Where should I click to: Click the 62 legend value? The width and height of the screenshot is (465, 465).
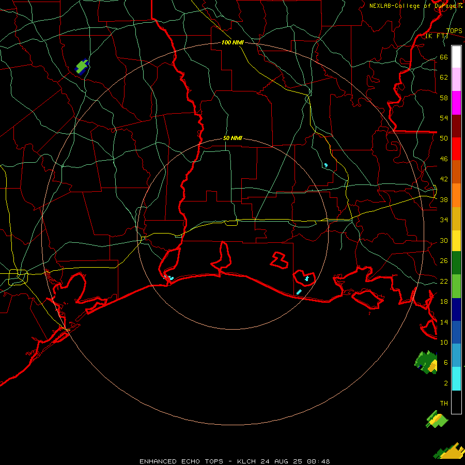444,77
